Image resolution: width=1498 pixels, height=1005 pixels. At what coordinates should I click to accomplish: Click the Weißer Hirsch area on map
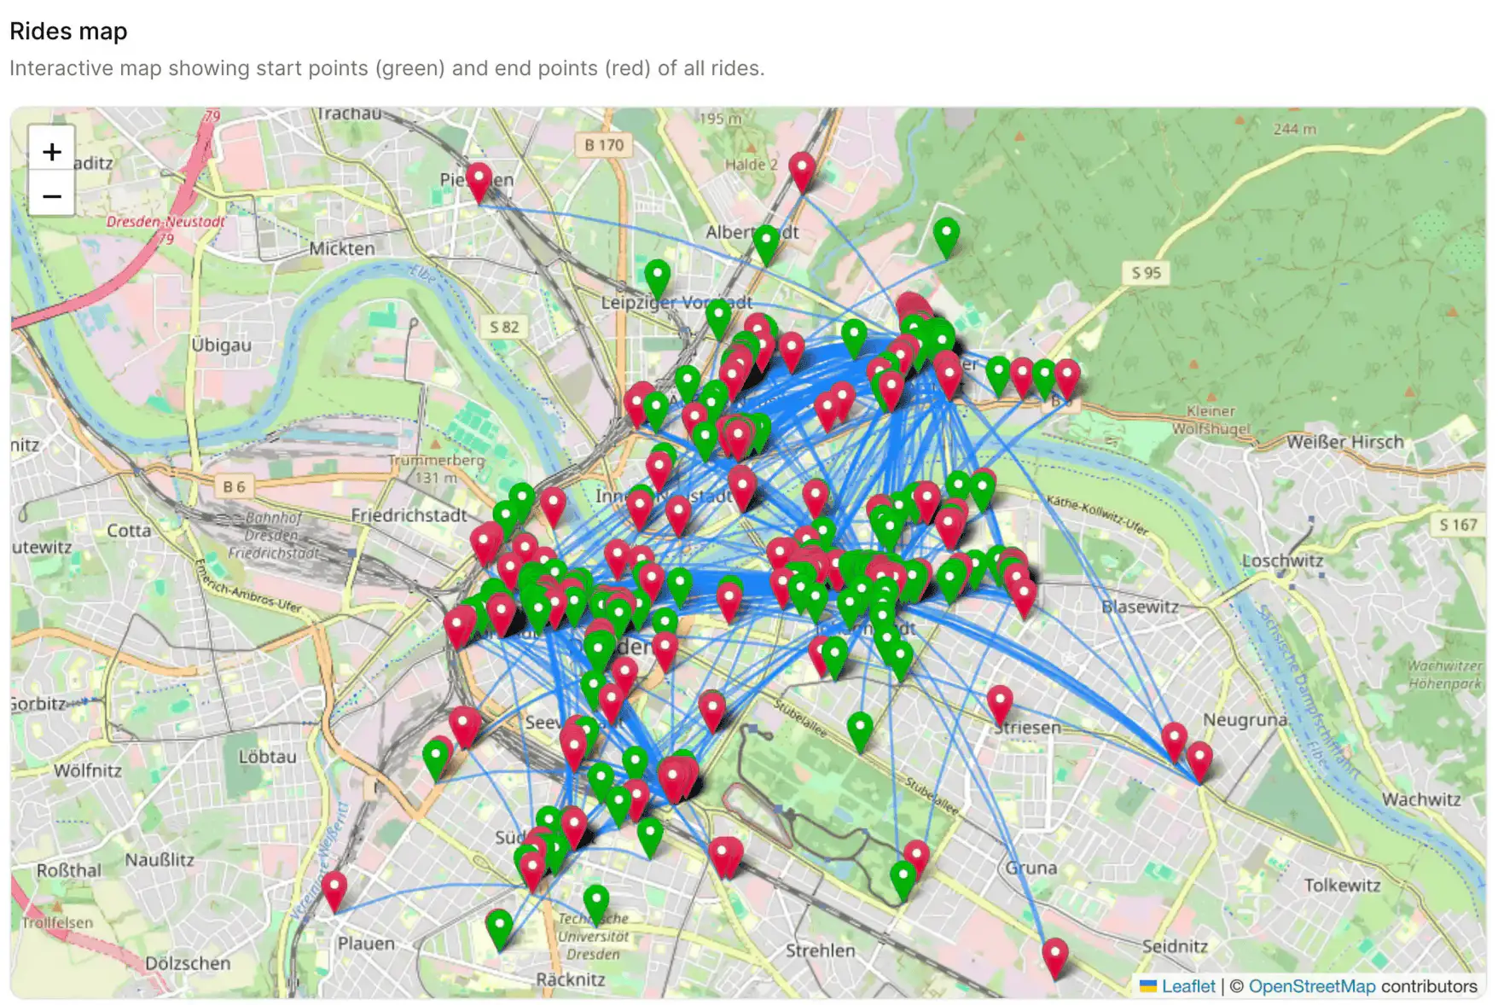pyautogui.click(x=1344, y=442)
